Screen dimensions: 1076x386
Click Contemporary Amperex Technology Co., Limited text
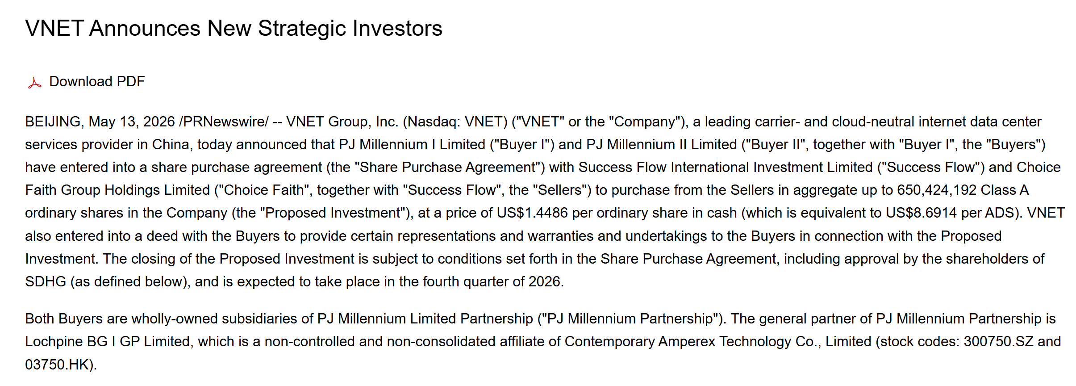pyautogui.click(x=718, y=342)
